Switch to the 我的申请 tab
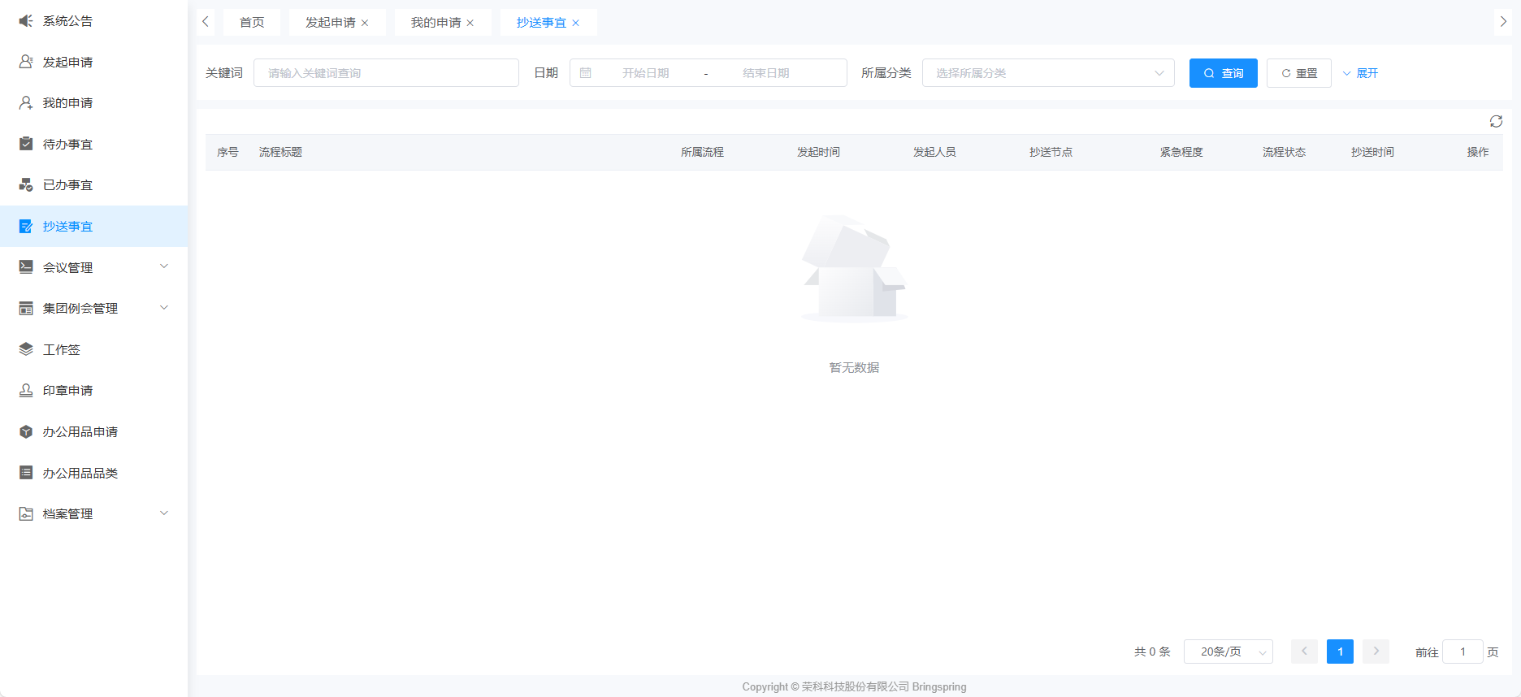The image size is (1521, 697). click(x=435, y=23)
